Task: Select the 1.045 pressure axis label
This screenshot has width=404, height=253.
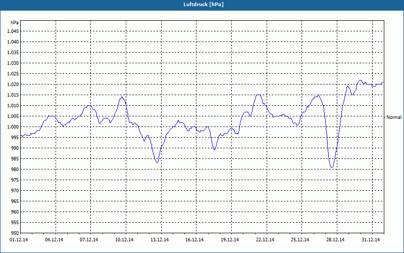Action: pyautogui.click(x=13, y=31)
